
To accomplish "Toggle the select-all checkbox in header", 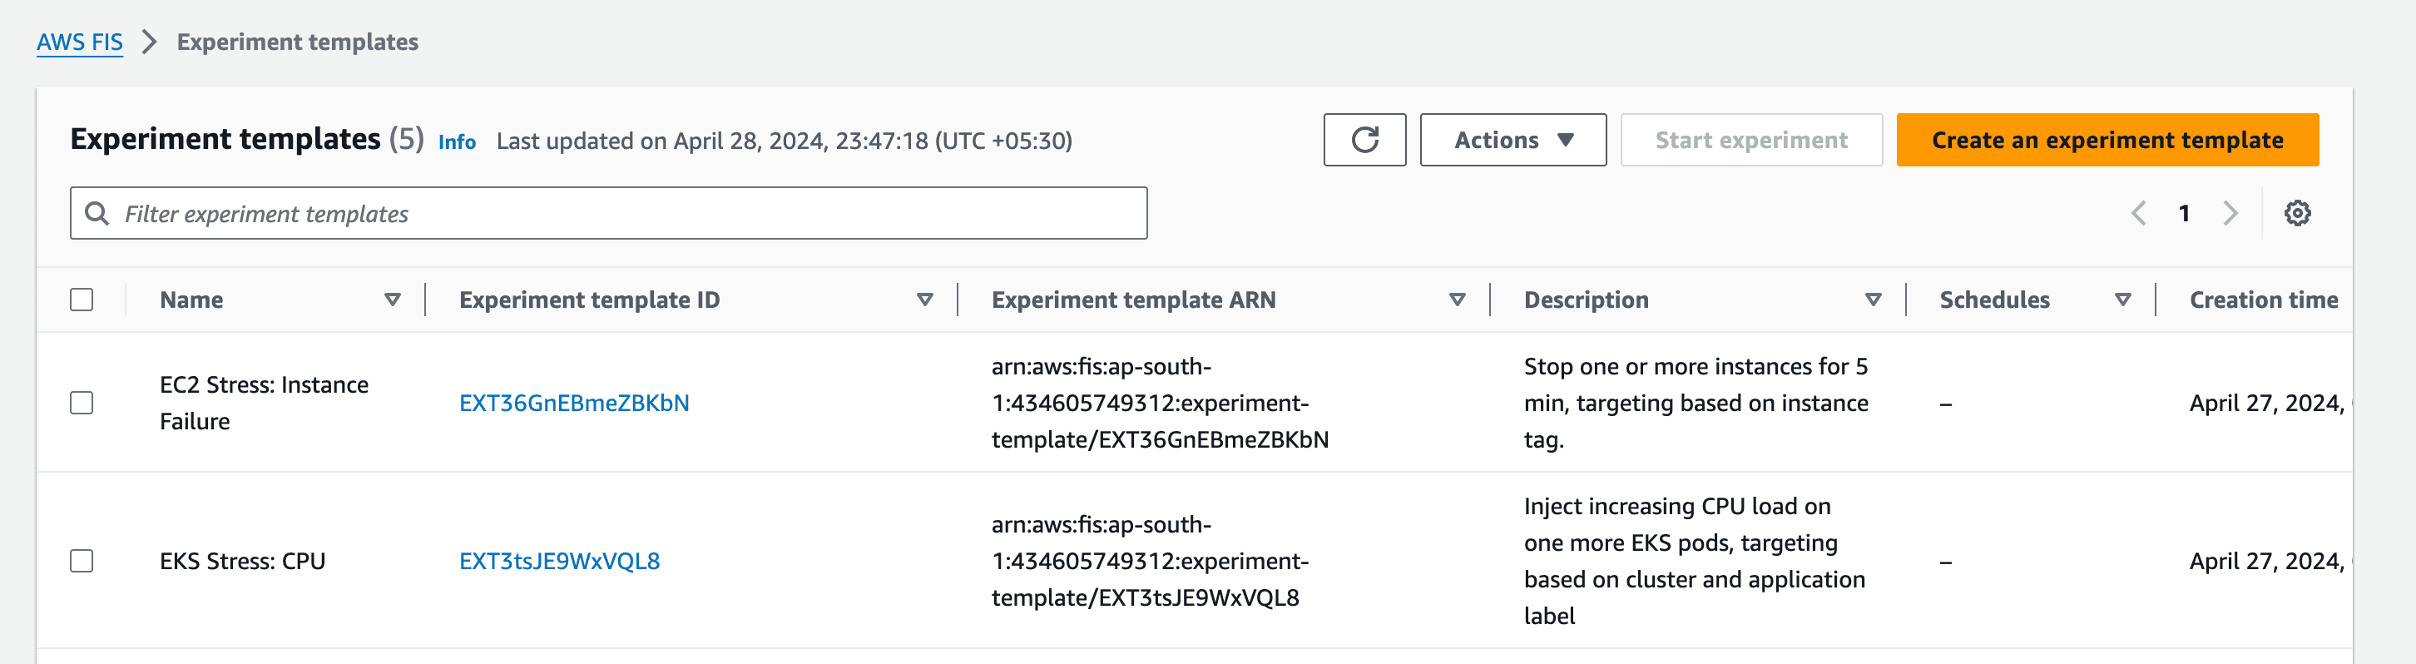I will click(x=82, y=300).
